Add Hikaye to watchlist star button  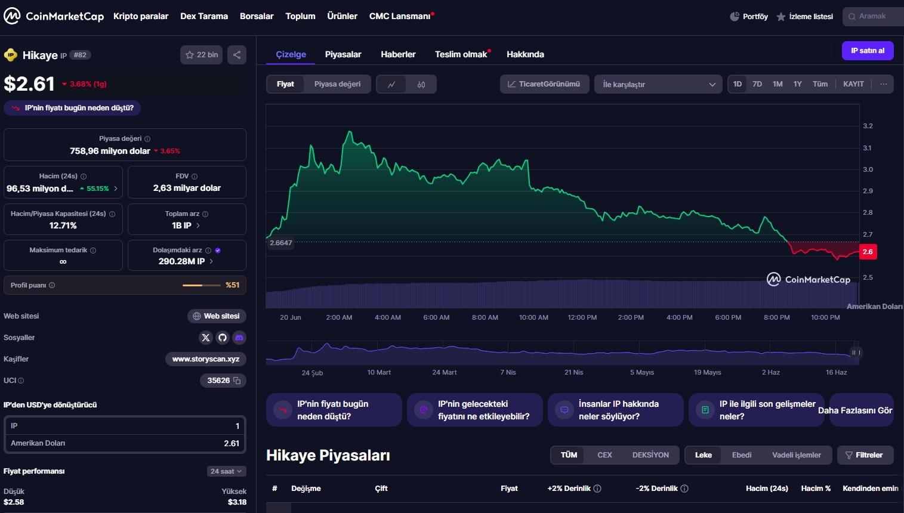click(202, 55)
